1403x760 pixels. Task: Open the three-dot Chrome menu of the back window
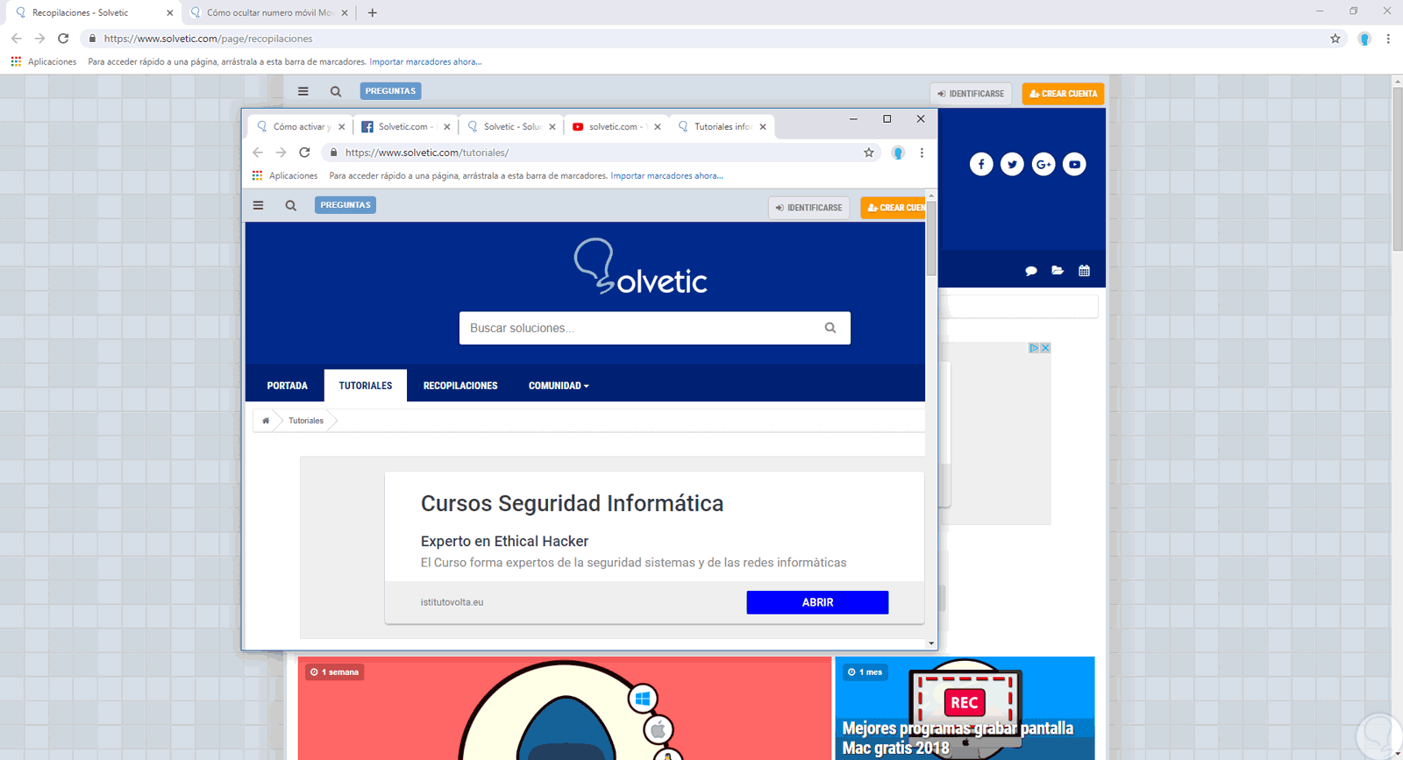[x=1388, y=39]
